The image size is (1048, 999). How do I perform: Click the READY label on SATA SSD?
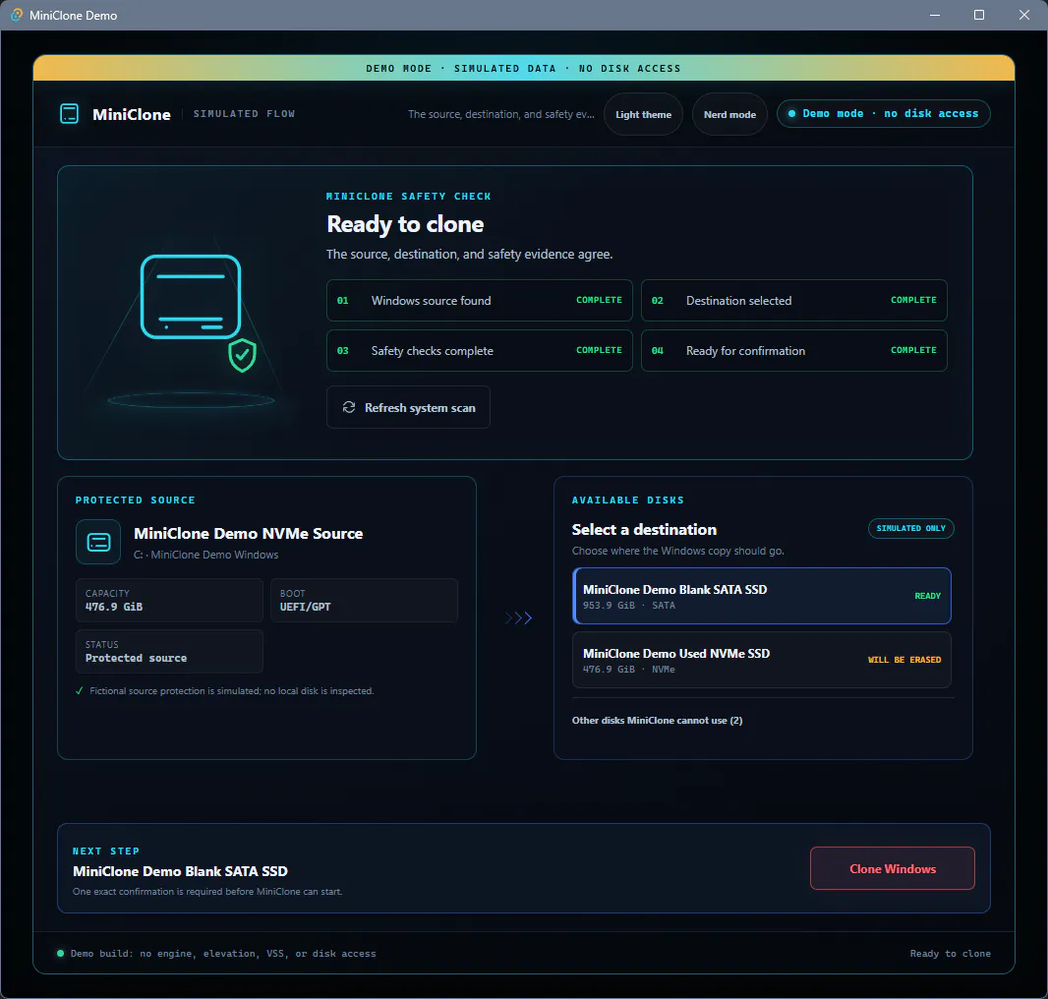(x=928, y=596)
